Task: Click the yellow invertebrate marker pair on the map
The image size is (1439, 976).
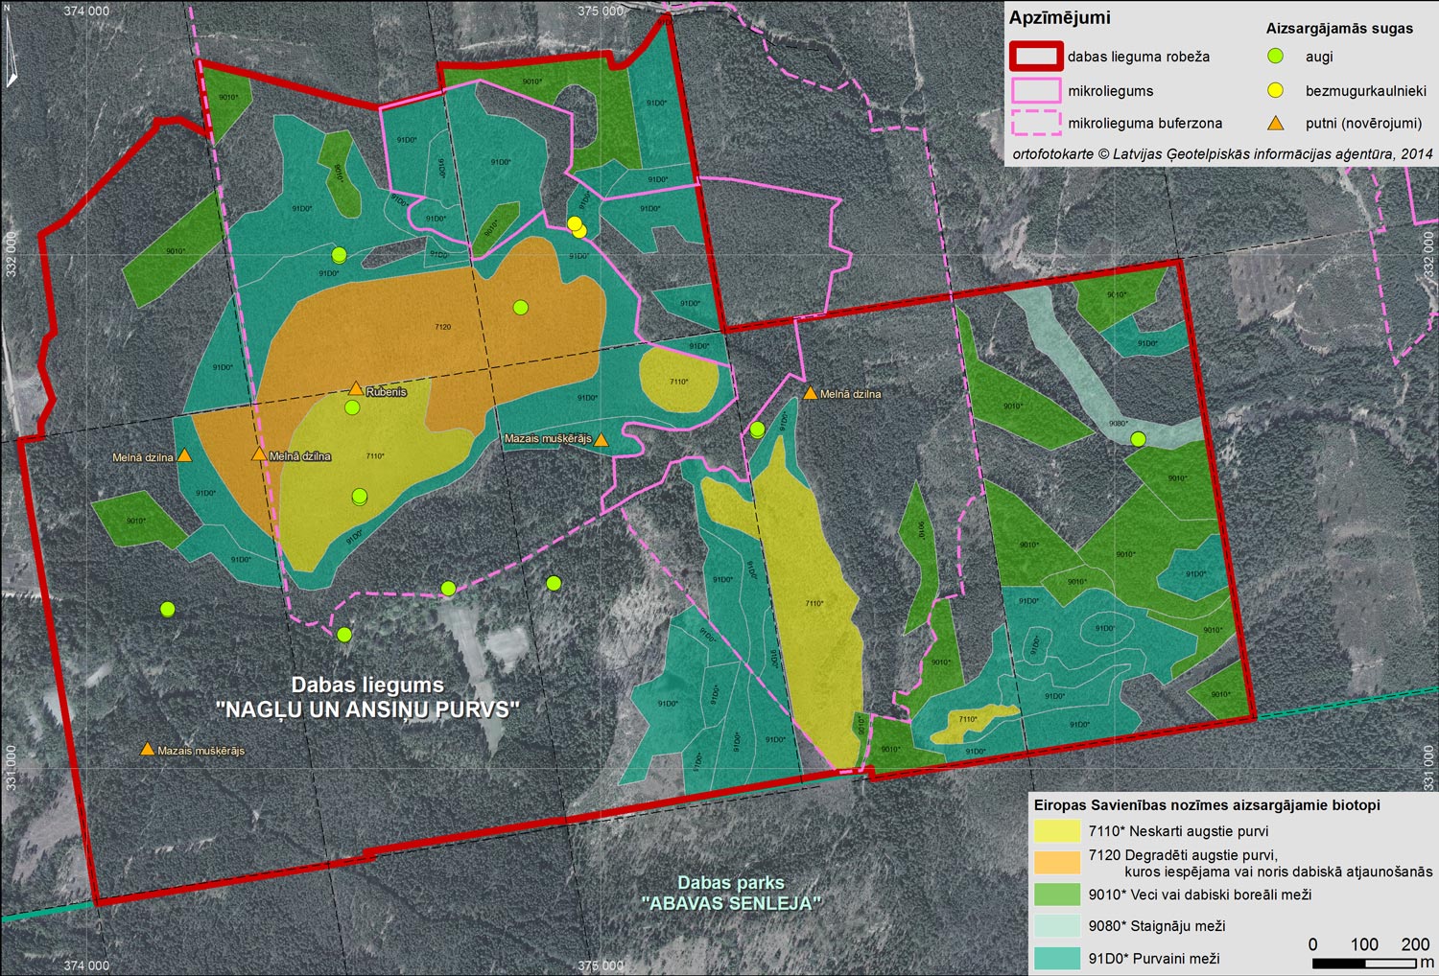Action: tap(577, 226)
